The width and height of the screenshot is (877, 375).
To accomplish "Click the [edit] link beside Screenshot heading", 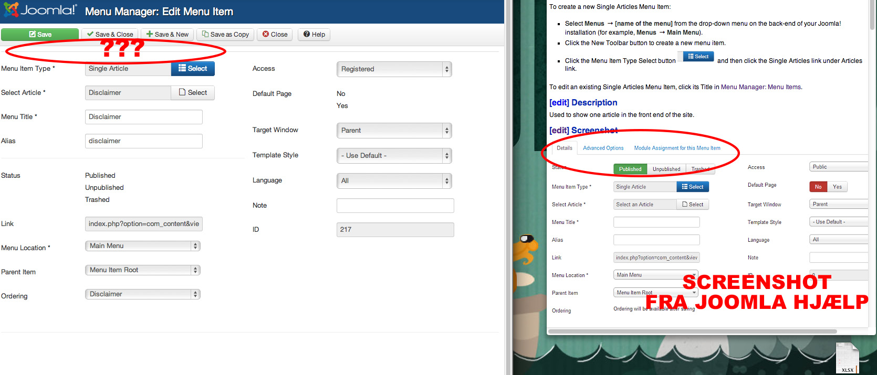I will click(559, 131).
